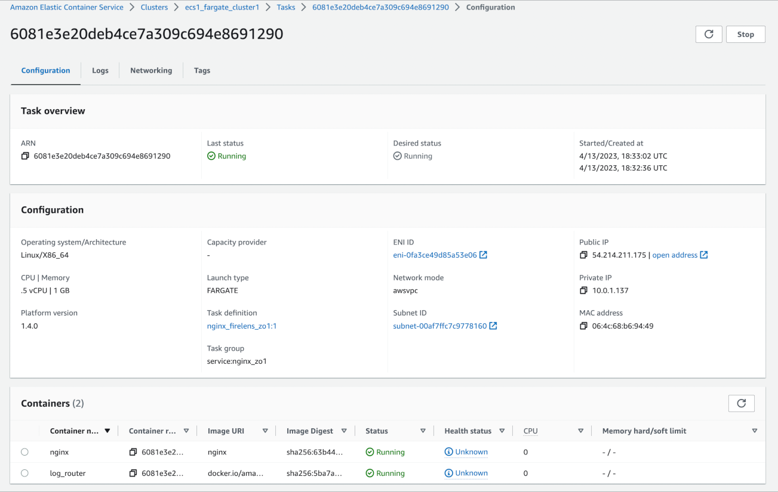Select the log_router container radio button
Viewport: 778px width, 492px height.
click(x=24, y=474)
